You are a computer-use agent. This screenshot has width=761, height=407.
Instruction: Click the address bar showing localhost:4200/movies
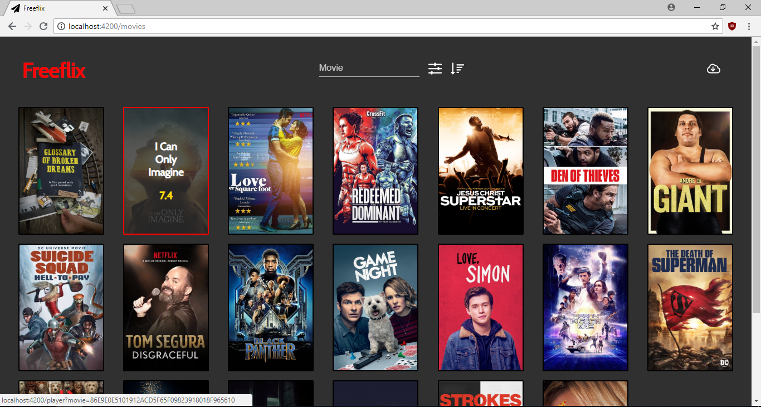388,26
